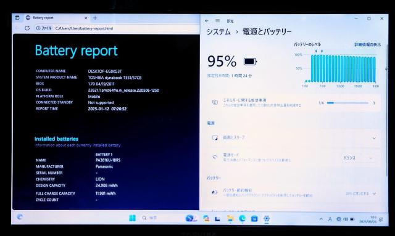Refresh the Battery report page in browser
The width and height of the screenshot is (395, 236).
tap(27, 28)
